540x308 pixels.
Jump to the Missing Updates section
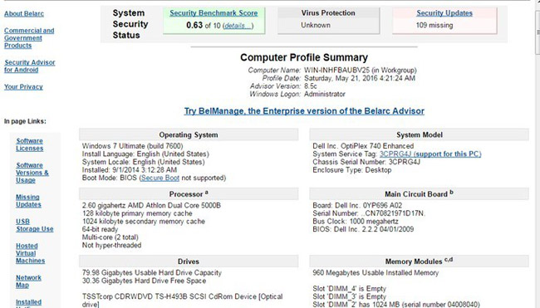point(28,201)
